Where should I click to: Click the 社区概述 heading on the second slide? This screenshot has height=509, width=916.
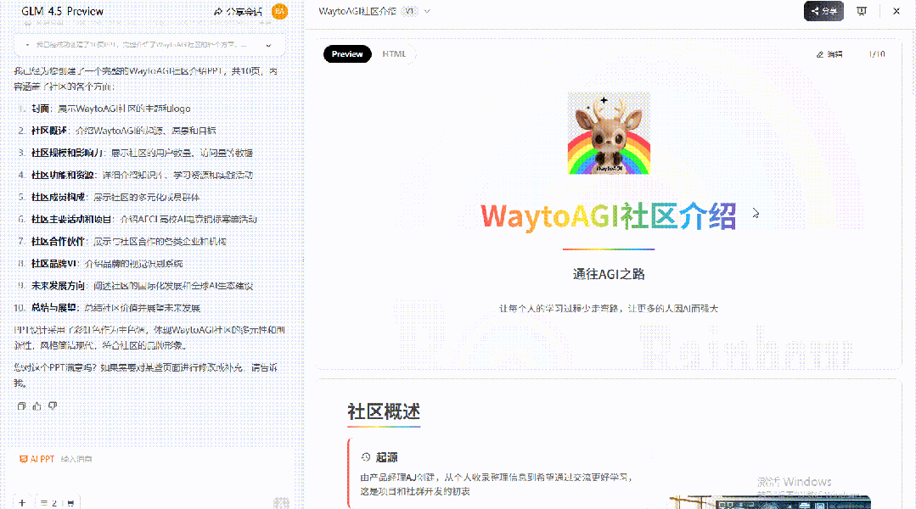[384, 411]
